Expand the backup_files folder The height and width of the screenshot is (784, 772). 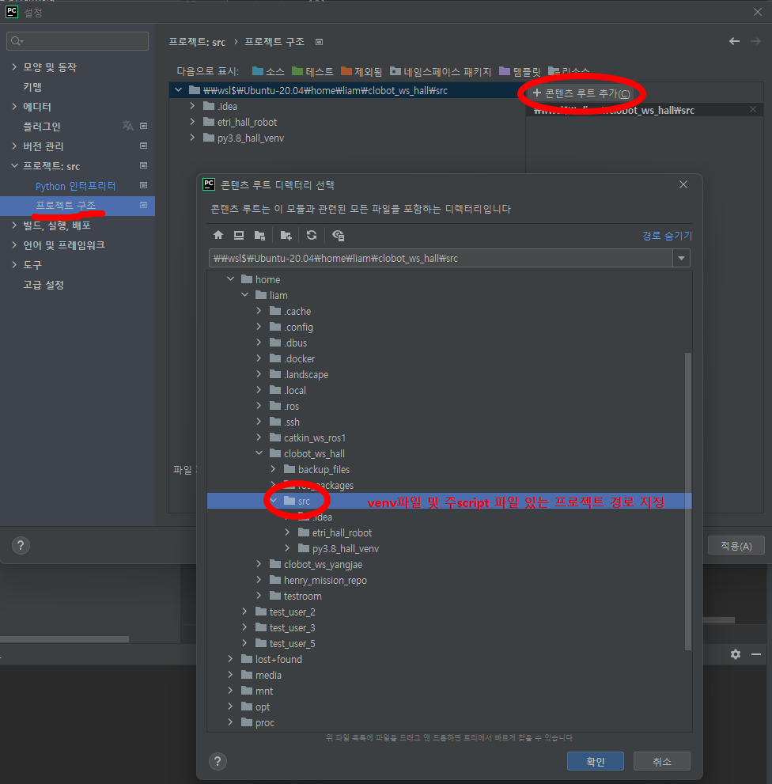tap(273, 469)
